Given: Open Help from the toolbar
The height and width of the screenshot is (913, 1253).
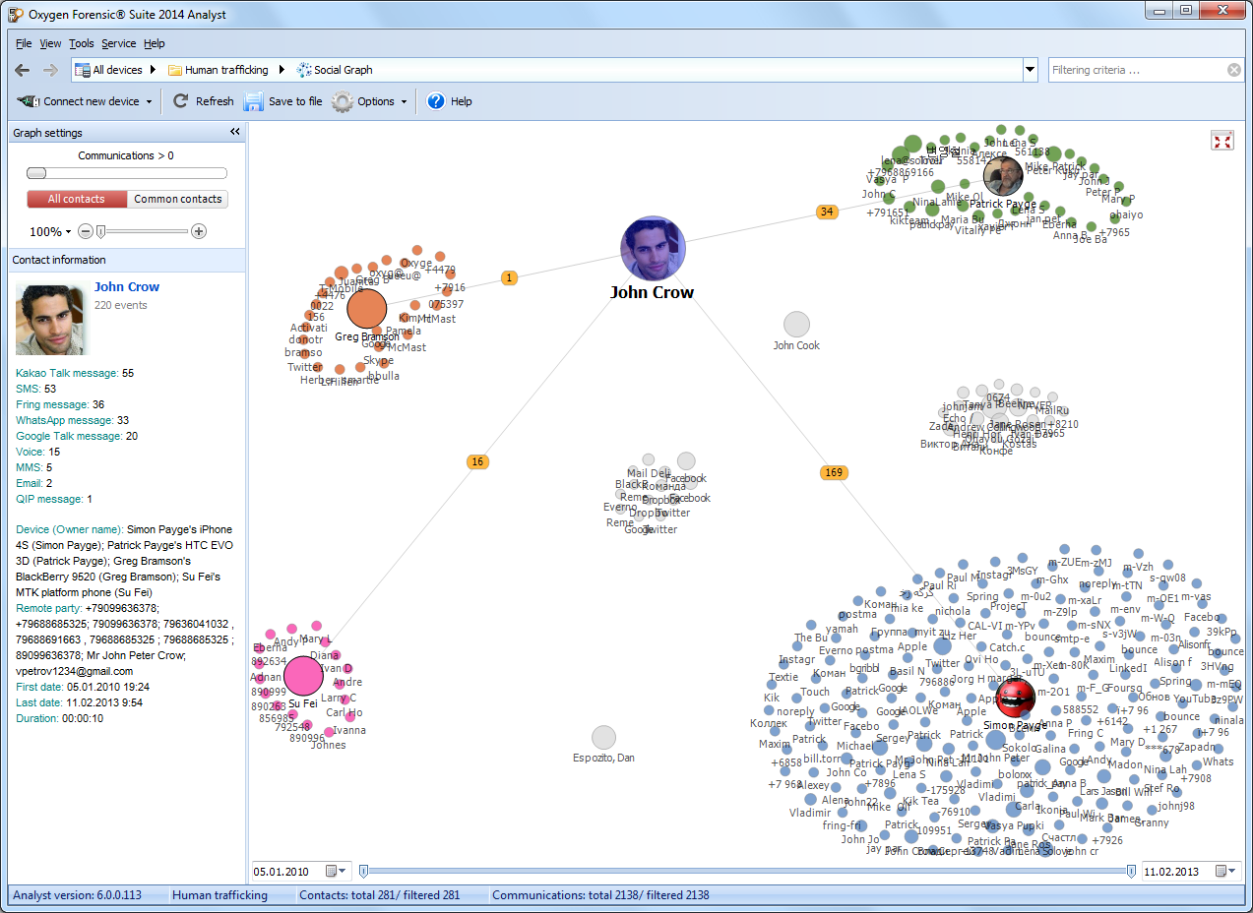Looking at the screenshot, I should tap(436, 101).
